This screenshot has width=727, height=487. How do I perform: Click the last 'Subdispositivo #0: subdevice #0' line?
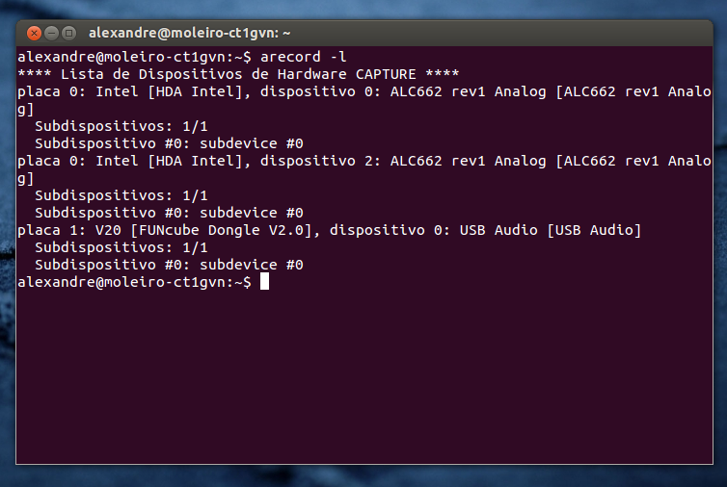click(169, 265)
